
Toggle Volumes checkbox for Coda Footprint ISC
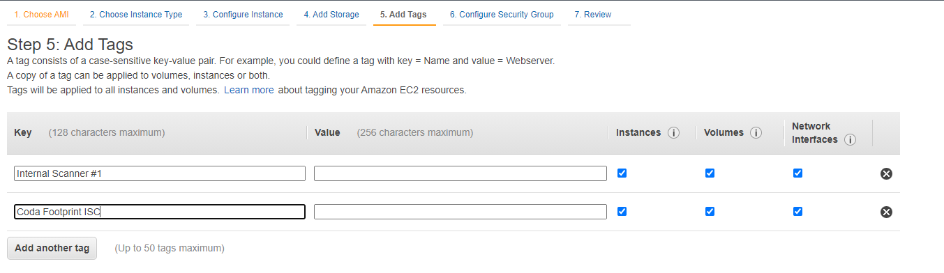pos(710,212)
